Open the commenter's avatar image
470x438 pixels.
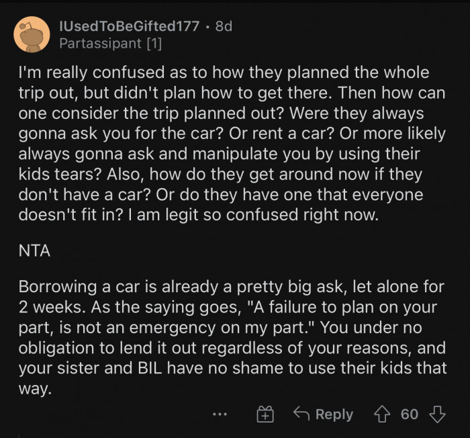[x=32, y=35]
